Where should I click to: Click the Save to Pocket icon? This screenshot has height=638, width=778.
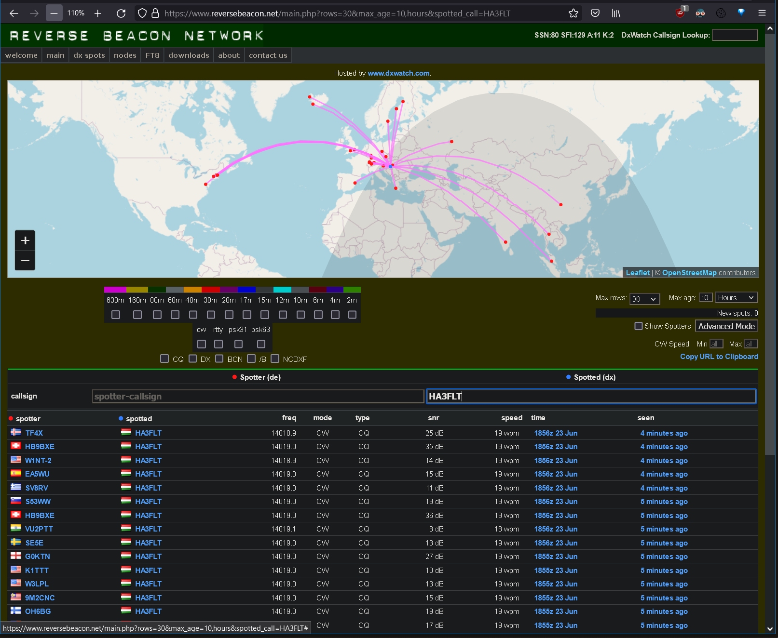coord(595,13)
